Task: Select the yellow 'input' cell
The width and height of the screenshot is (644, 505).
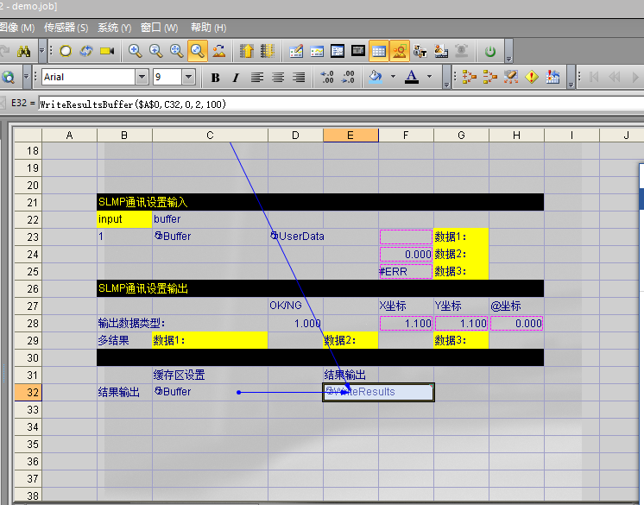Action: tap(124, 219)
